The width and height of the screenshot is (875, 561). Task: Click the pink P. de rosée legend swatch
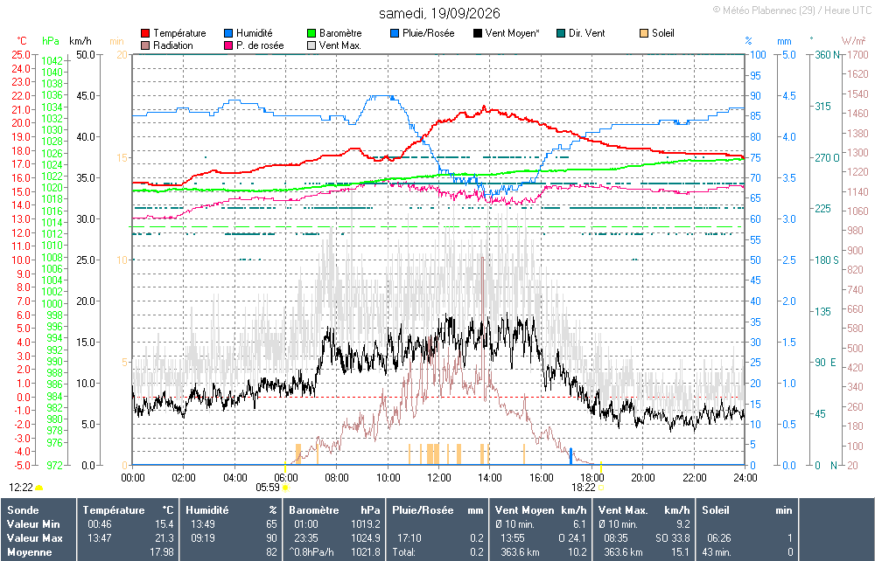click(228, 45)
